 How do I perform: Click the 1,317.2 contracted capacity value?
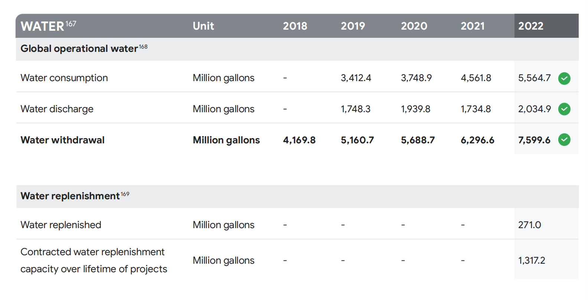[531, 260]
